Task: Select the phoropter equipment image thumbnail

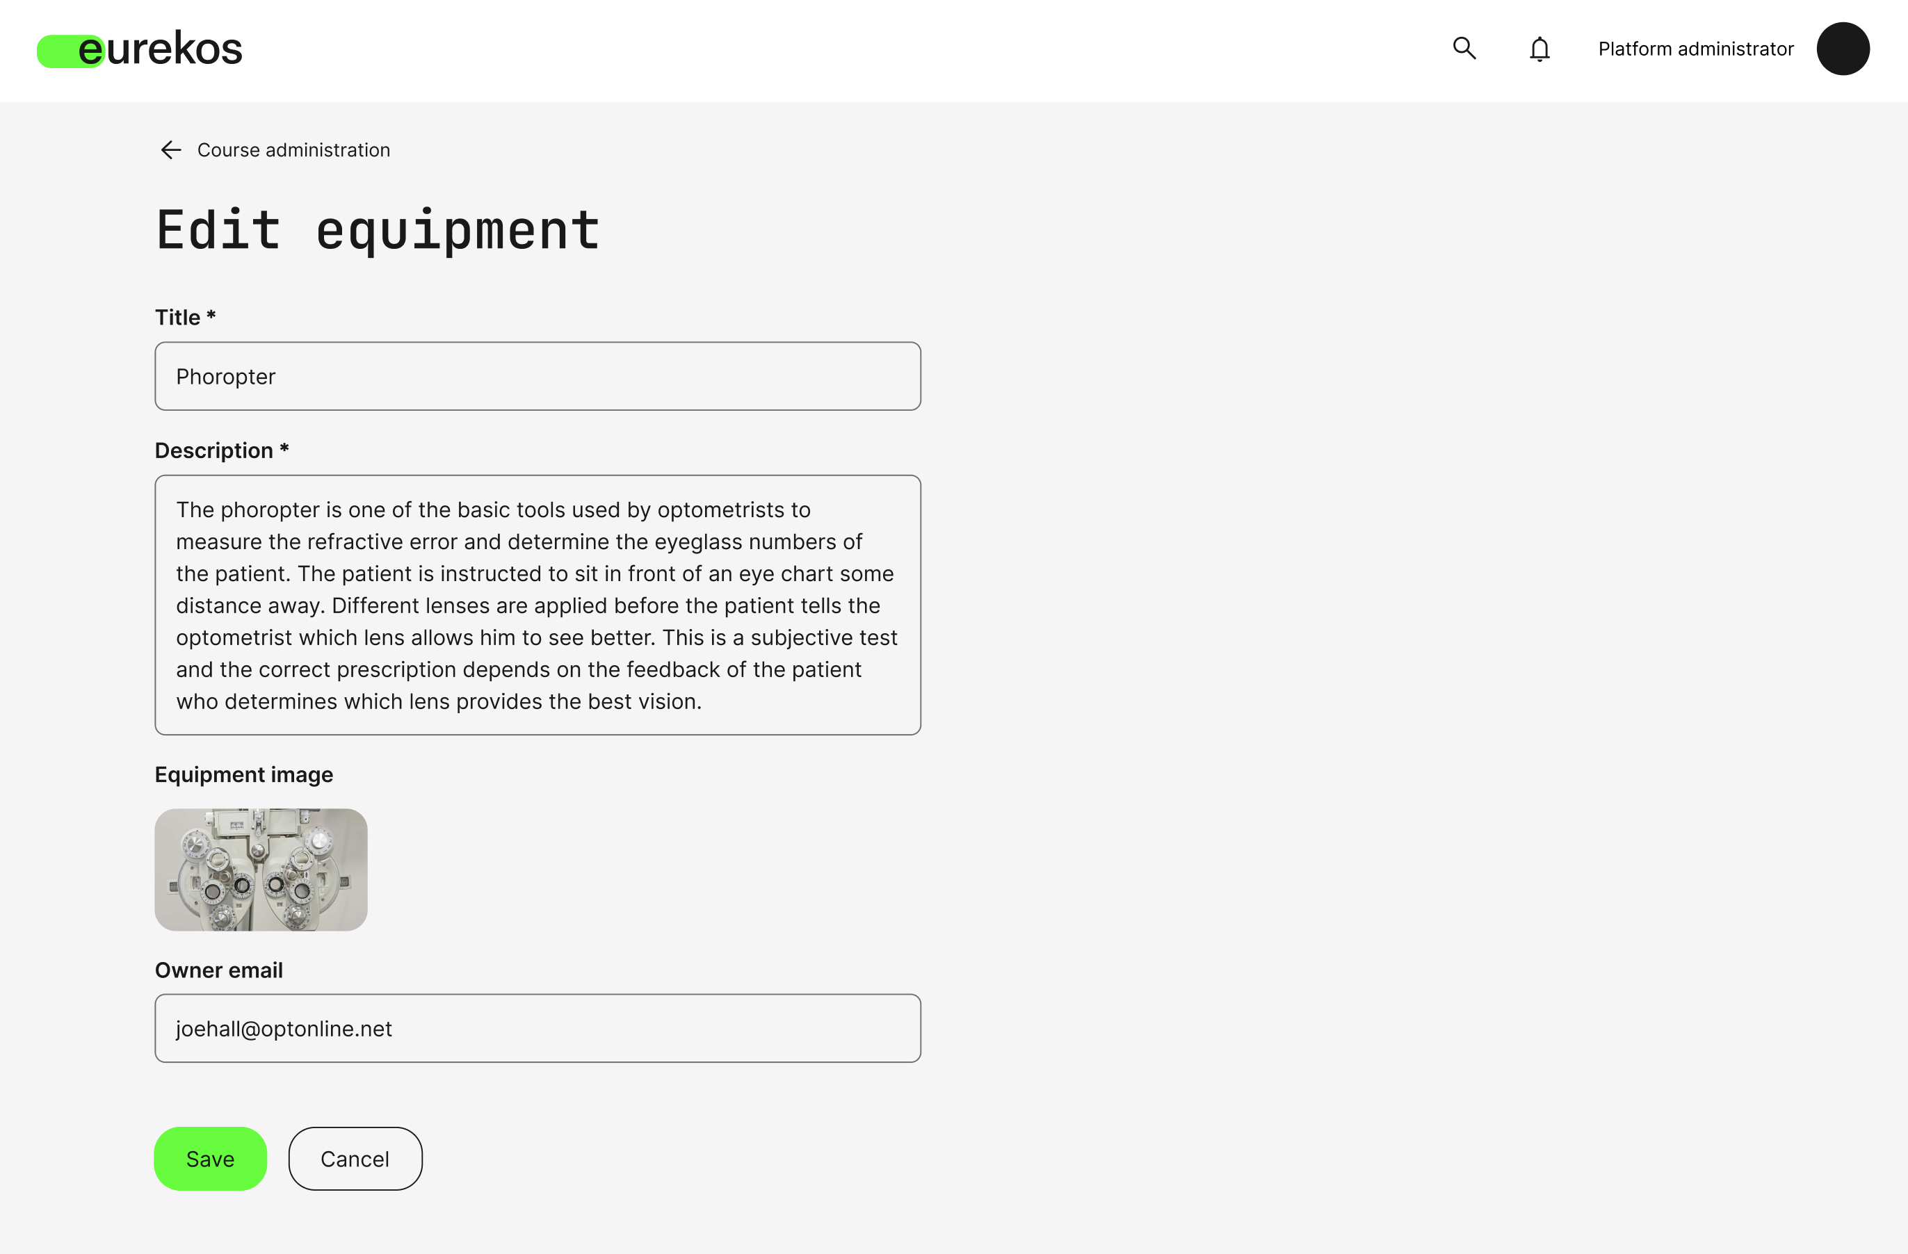Action: coord(261,870)
